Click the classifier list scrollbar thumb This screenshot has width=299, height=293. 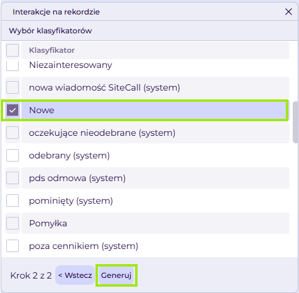(295, 122)
